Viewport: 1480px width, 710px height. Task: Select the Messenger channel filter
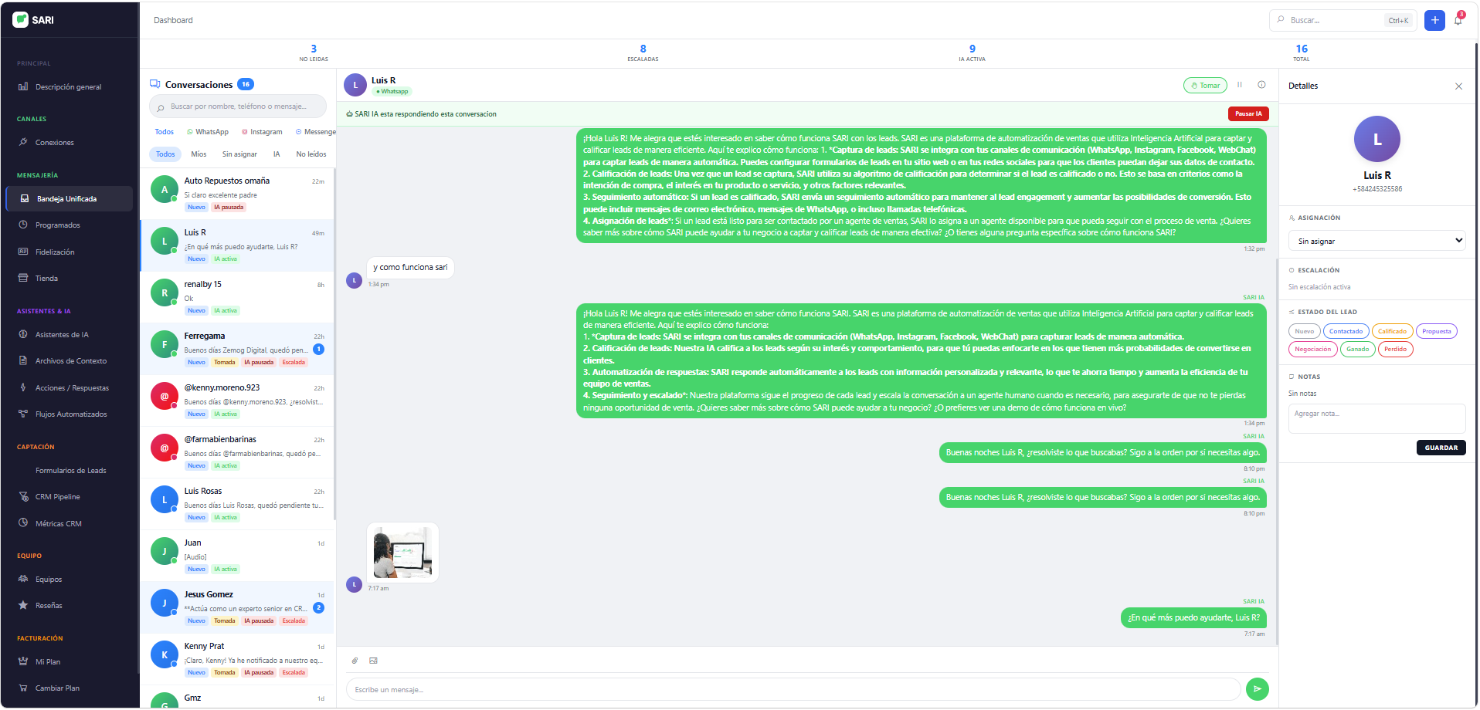(x=316, y=132)
